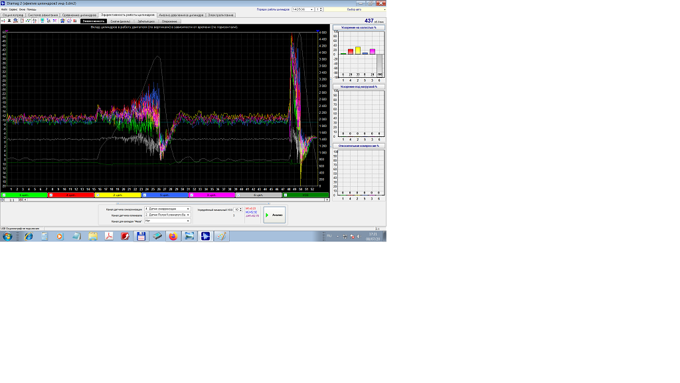Screen dimensions: 680x383
Task: Open Internet Explorer from the taskbar
Action: tap(29, 236)
